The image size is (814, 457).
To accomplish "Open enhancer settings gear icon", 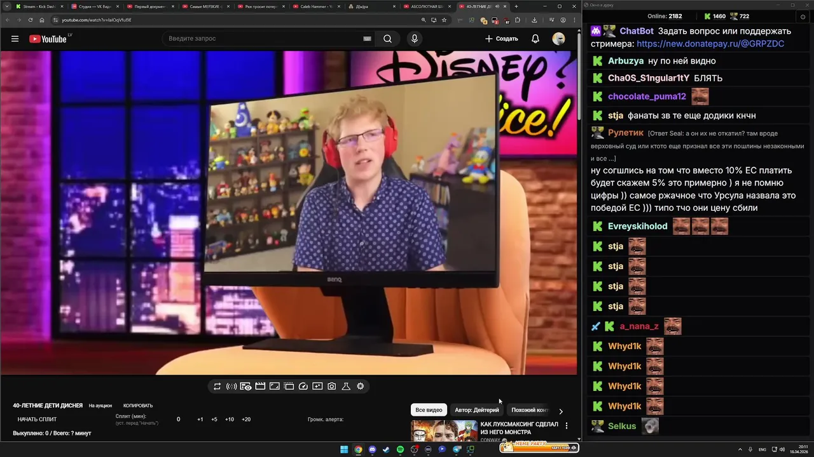I will [361, 386].
